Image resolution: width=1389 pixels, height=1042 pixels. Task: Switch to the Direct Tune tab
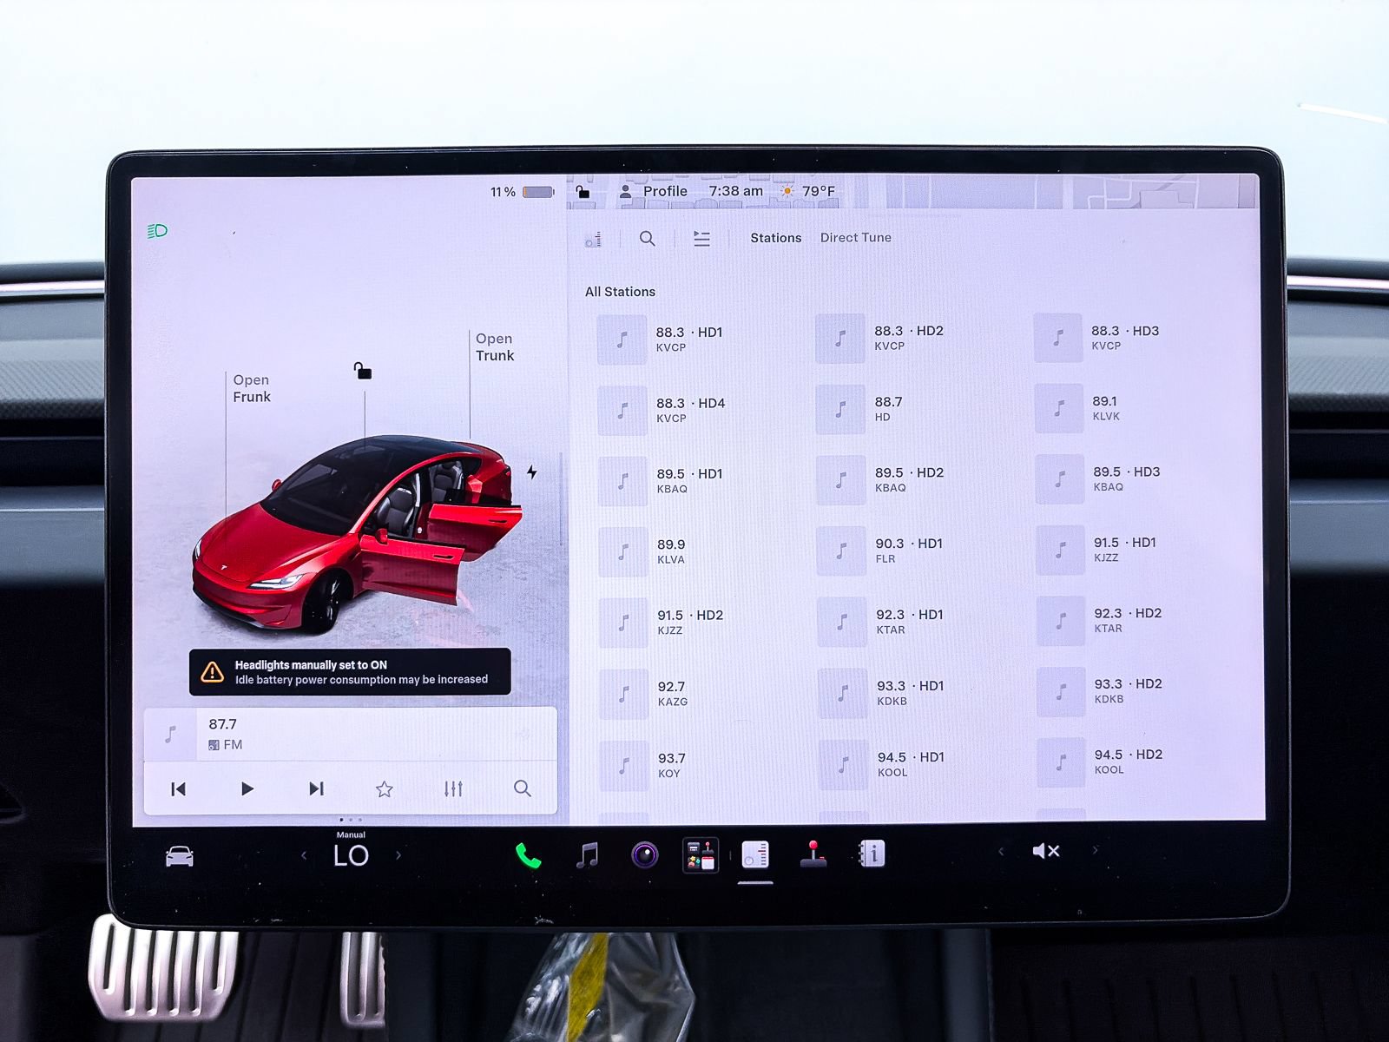(x=855, y=238)
